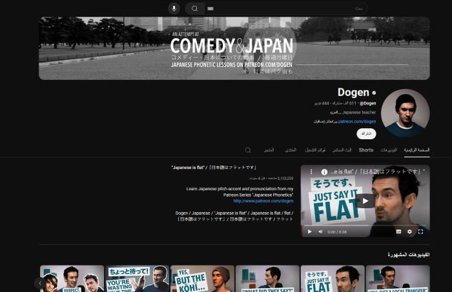The height and width of the screenshot is (292, 452).
Task: Open patreon.com/dogen link under channel name
Action: [x=357, y=121]
